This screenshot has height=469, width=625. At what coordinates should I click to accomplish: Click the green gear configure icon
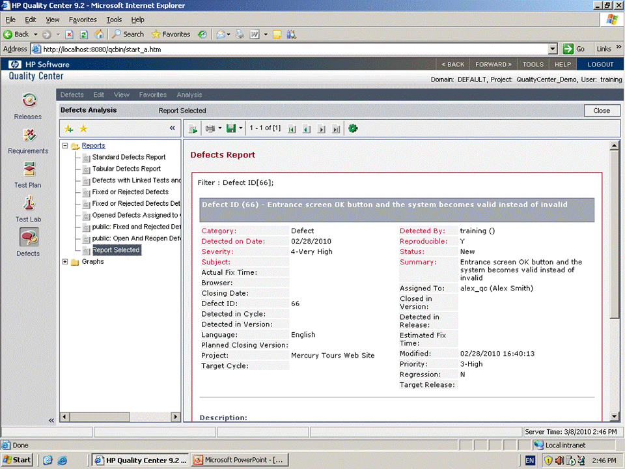click(353, 128)
